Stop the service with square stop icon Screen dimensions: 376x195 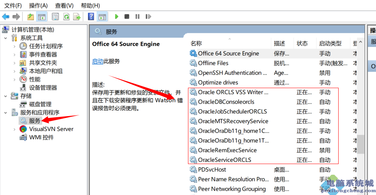127,17
